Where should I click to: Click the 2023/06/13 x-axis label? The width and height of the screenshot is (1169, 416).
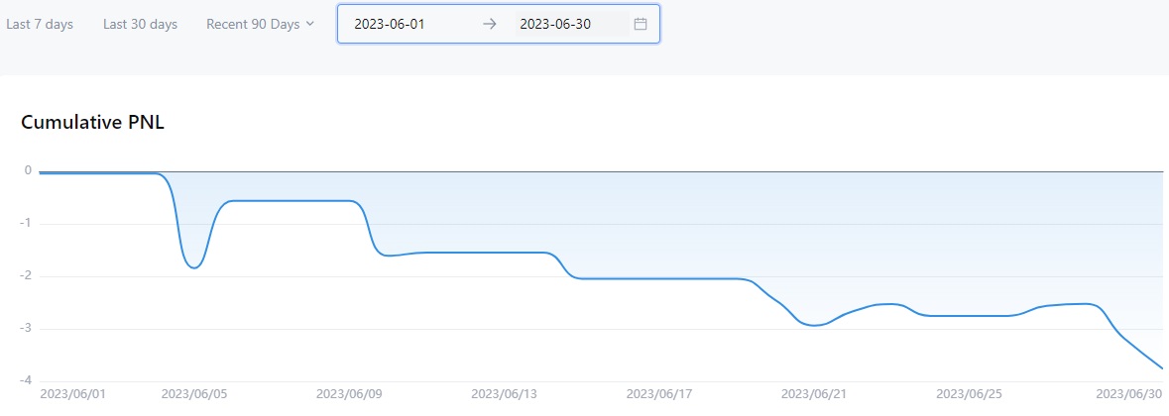(504, 394)
